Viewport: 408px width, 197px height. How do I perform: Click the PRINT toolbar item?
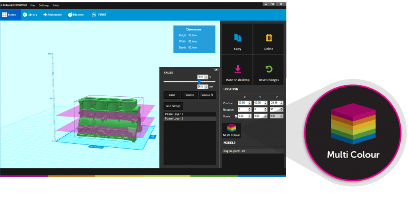coord(99,15)
